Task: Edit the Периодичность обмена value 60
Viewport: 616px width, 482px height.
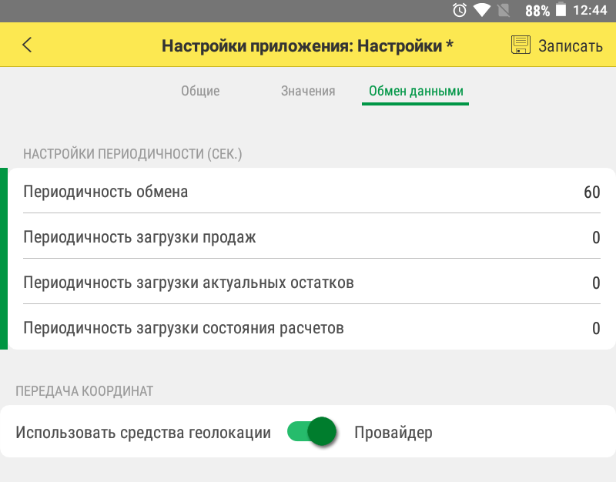Action: coord(591,192)
